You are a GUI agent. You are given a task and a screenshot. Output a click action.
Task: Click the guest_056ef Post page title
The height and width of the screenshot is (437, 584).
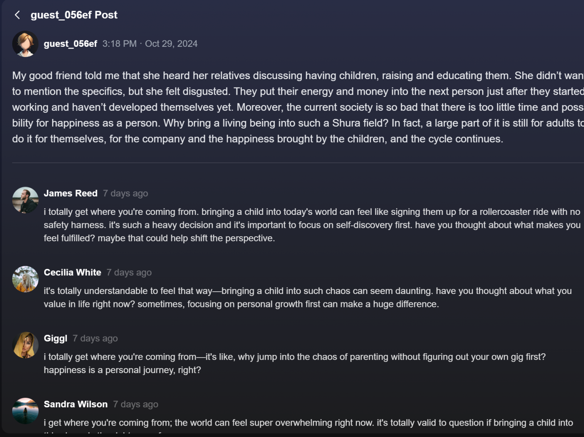pos(74,15)
